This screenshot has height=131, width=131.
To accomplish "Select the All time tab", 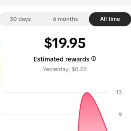I will 110,19.
